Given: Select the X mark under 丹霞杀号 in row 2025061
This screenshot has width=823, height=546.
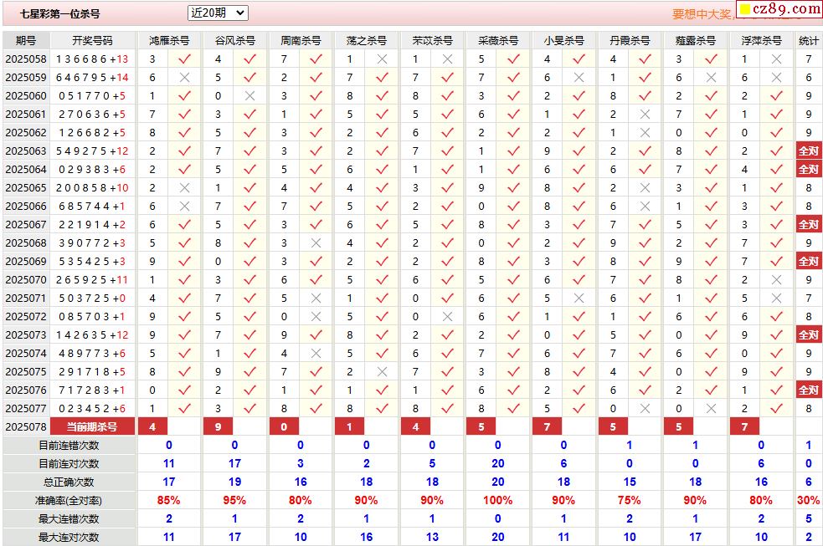Looking at the screenshot, I should pyautogui.click(x=645, y=115).
